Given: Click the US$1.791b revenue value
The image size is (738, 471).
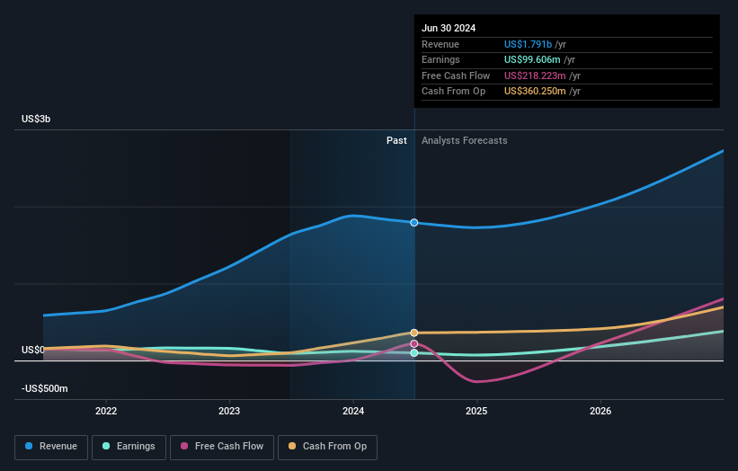Looking at the screenshot, I should coord(528,44).
